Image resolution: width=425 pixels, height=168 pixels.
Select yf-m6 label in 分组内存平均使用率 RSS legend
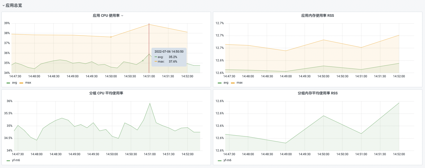click(x=227, y=160)
